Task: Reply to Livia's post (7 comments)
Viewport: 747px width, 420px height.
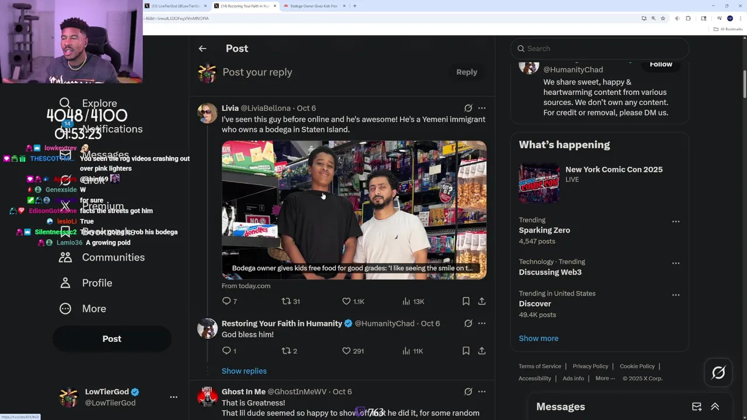Action: click(x=229, y=302)
